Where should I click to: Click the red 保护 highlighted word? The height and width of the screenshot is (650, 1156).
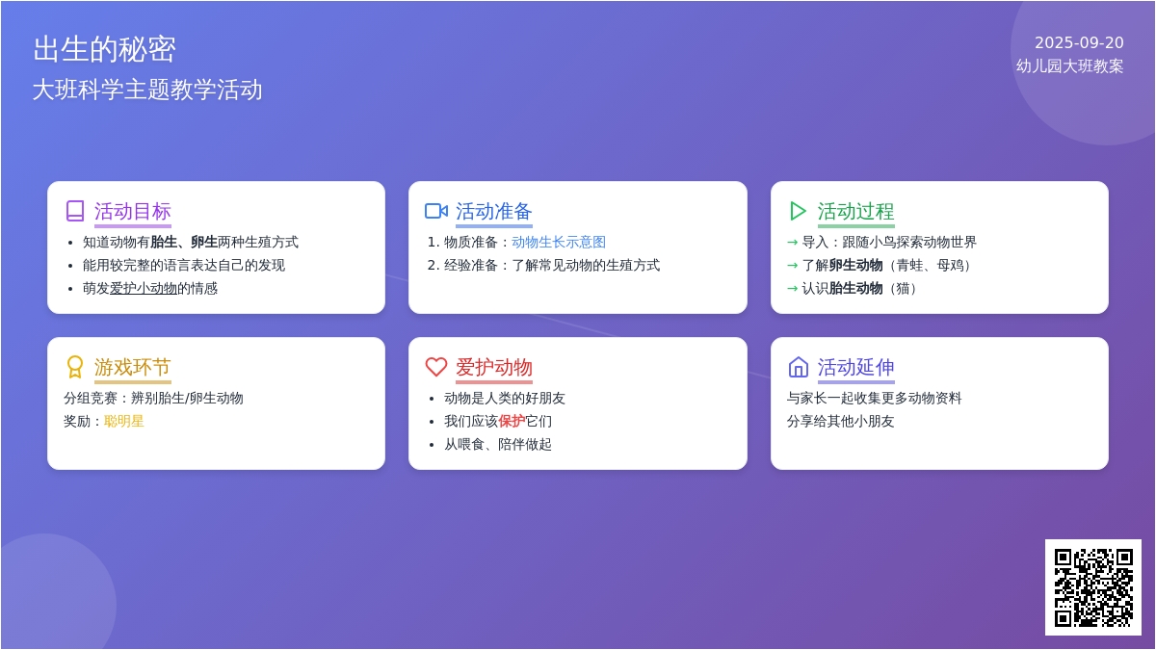click(512, 421)
